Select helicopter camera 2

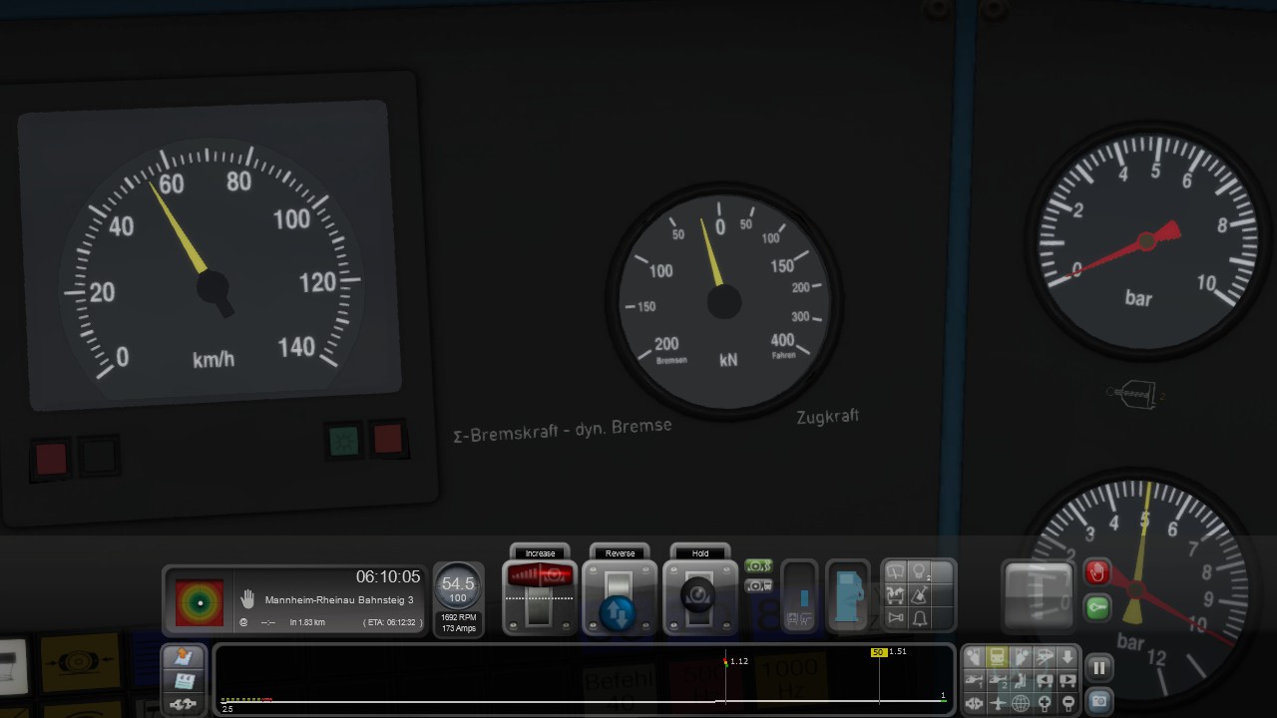pyautogui.click(x=997, y=680)
